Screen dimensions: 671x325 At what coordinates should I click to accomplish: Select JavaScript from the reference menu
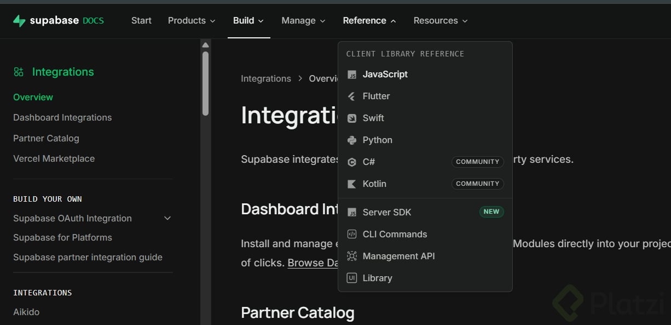point(425,74)
